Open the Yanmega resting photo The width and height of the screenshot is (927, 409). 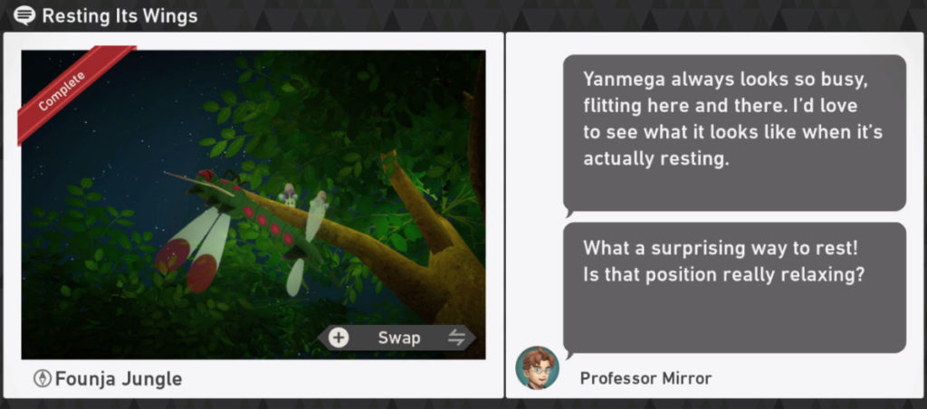click(x=253, y=204)
